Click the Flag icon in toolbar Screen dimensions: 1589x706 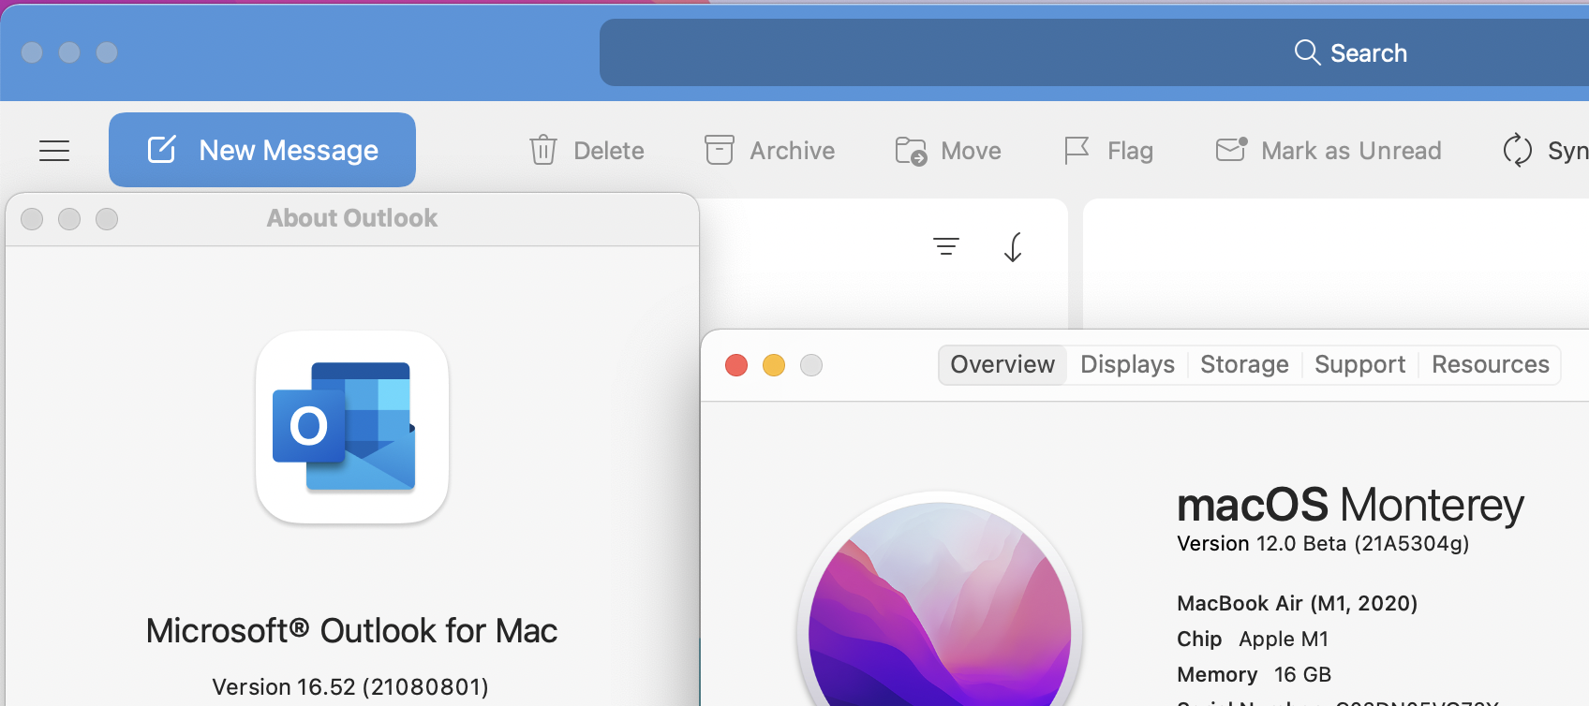pos(1077,151)
